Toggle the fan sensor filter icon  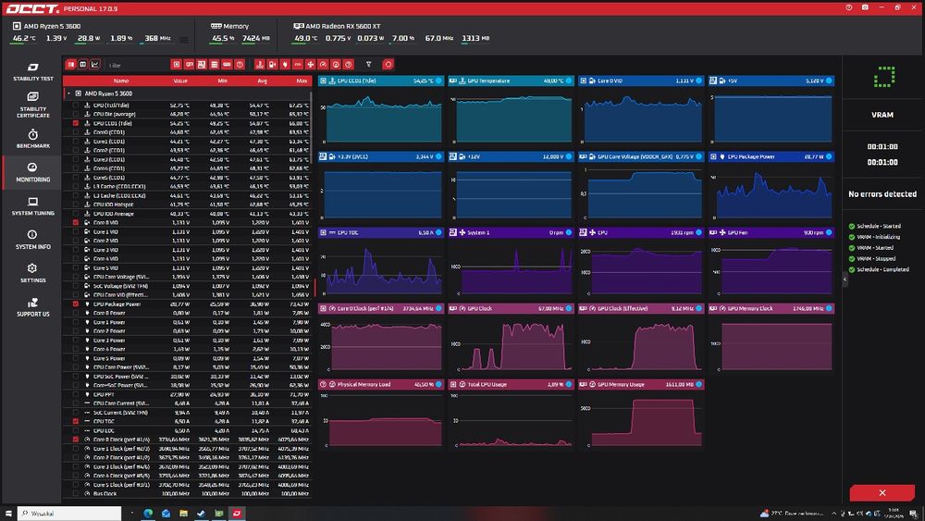(x=310, y=64)
